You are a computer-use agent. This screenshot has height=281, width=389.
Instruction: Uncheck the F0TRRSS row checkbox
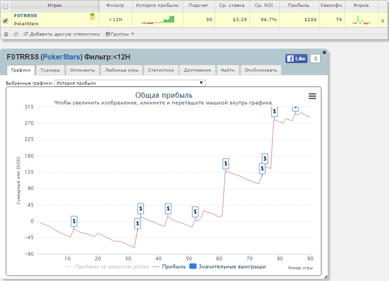tap(5, 21)
